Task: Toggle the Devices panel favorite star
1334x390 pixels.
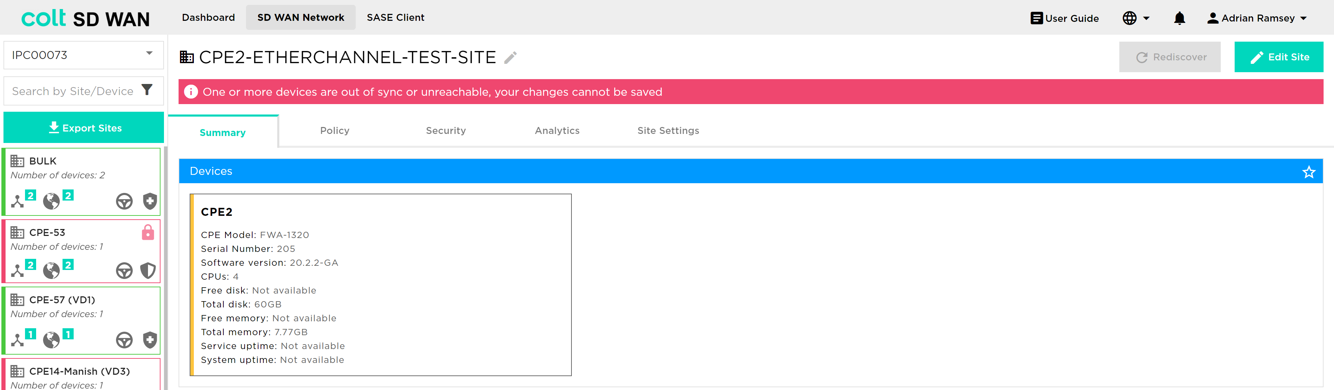Action: (x=1309, y=172)
